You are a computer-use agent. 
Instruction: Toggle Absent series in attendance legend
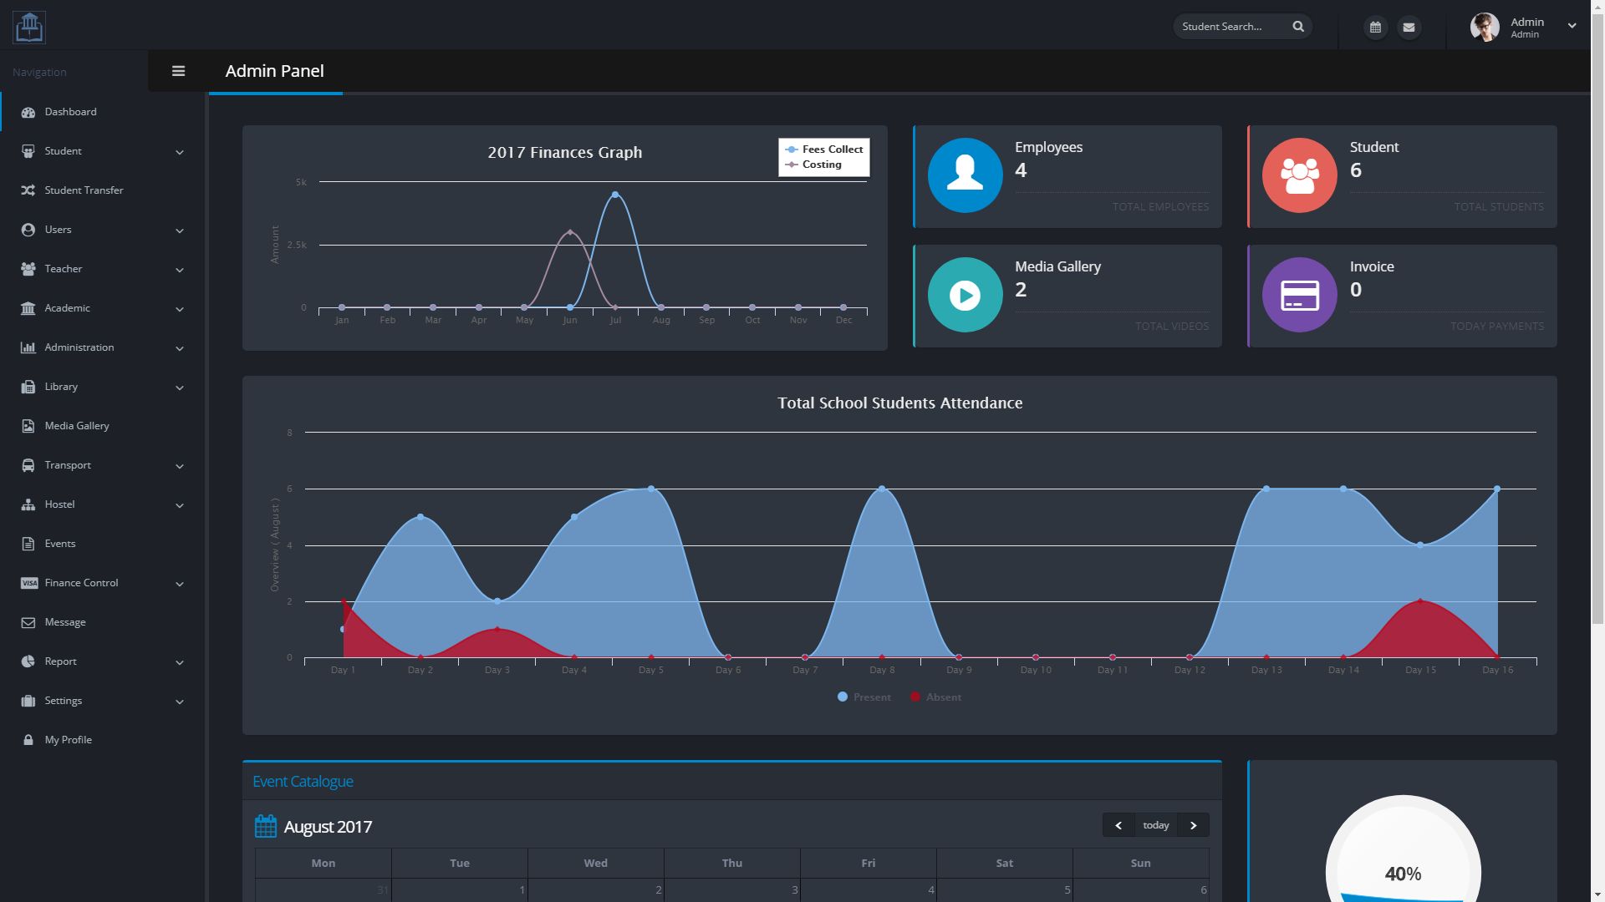pos(936,697)
